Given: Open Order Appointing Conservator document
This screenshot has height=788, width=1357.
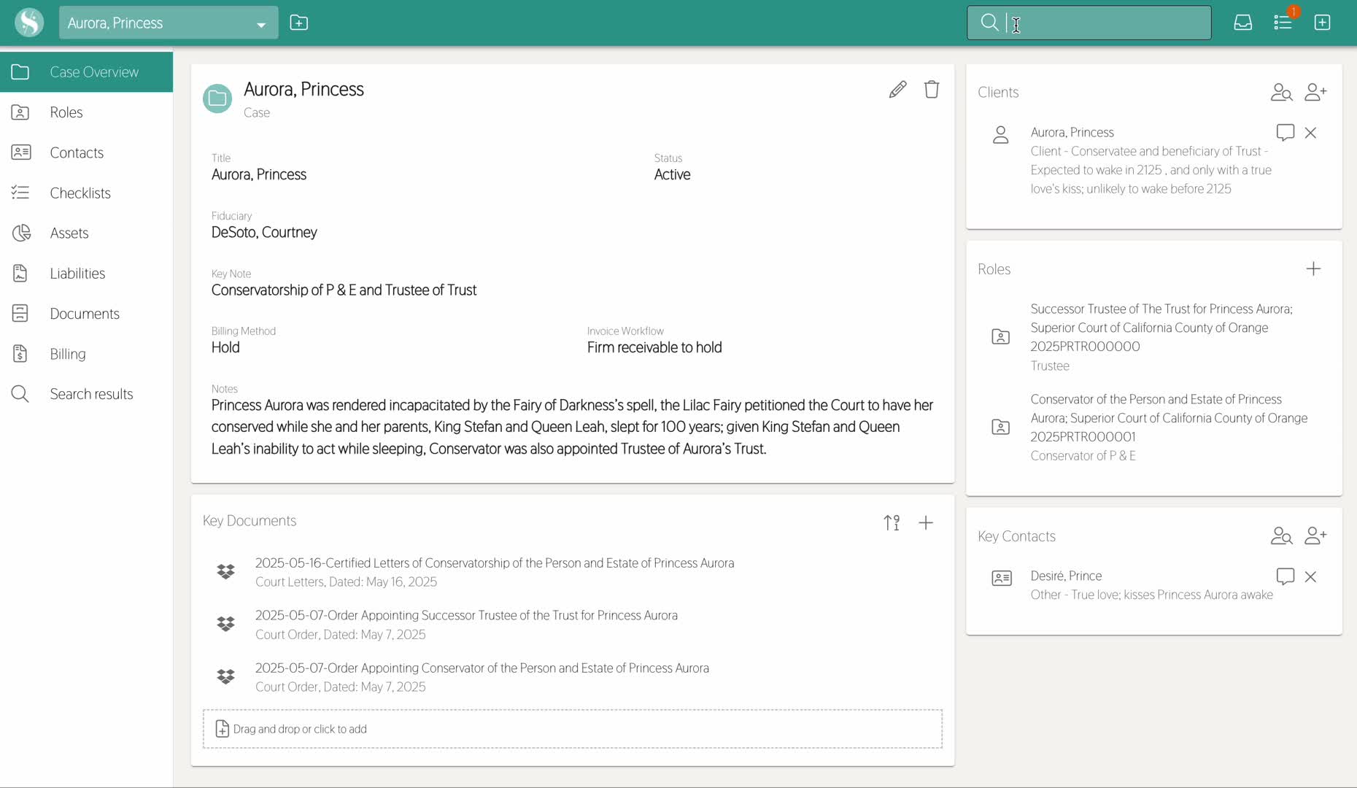Looking at the screenshot, I should tap(482, 668).
